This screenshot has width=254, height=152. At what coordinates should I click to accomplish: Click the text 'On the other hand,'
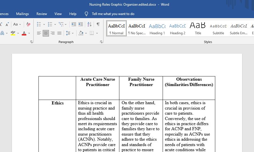point(138,103)
